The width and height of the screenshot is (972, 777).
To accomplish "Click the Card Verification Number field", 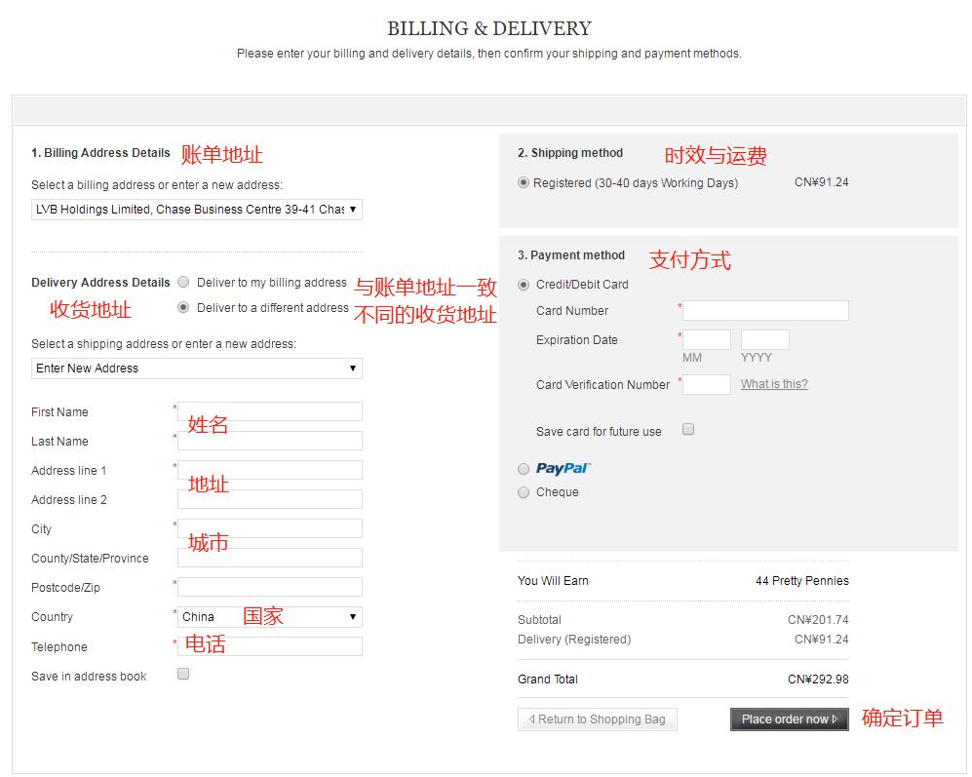I will tap(707, 385).
